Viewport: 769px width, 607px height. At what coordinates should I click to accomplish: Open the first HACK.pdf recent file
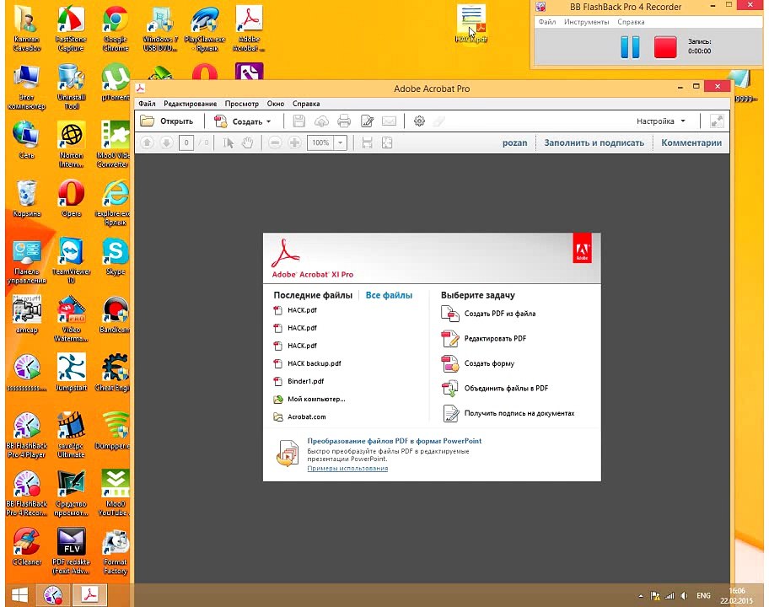(x=295, y=310)
